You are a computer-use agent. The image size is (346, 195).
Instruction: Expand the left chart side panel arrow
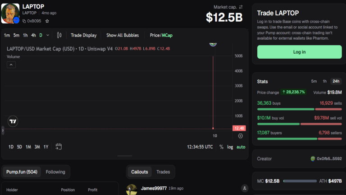(3, 130)
